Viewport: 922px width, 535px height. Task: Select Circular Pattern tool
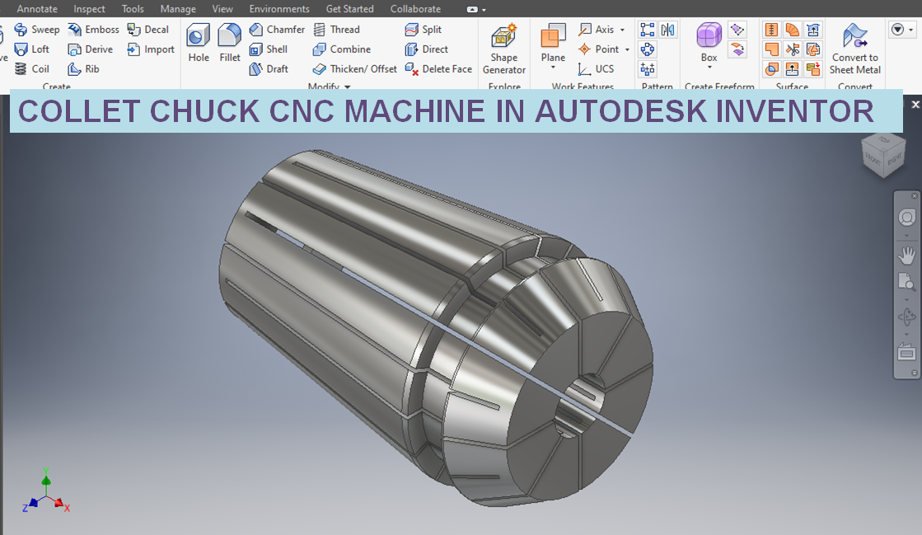(648, 49)
